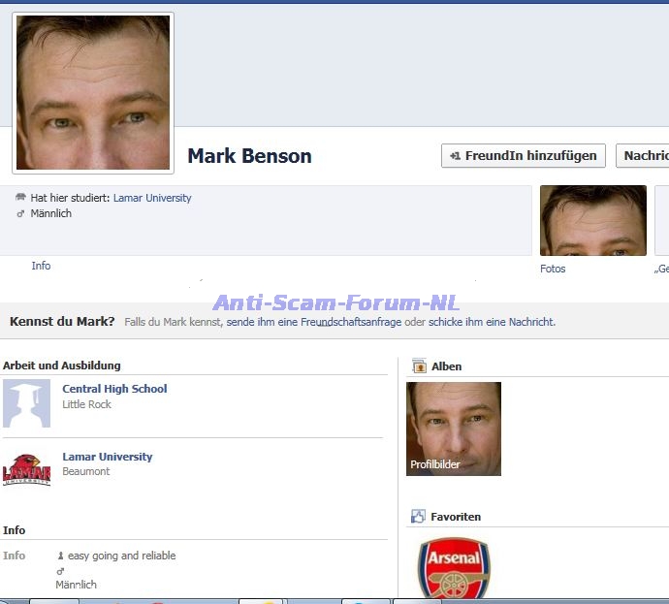Open the Fotos preview thumbnail
669x604 pixels.
592,221
